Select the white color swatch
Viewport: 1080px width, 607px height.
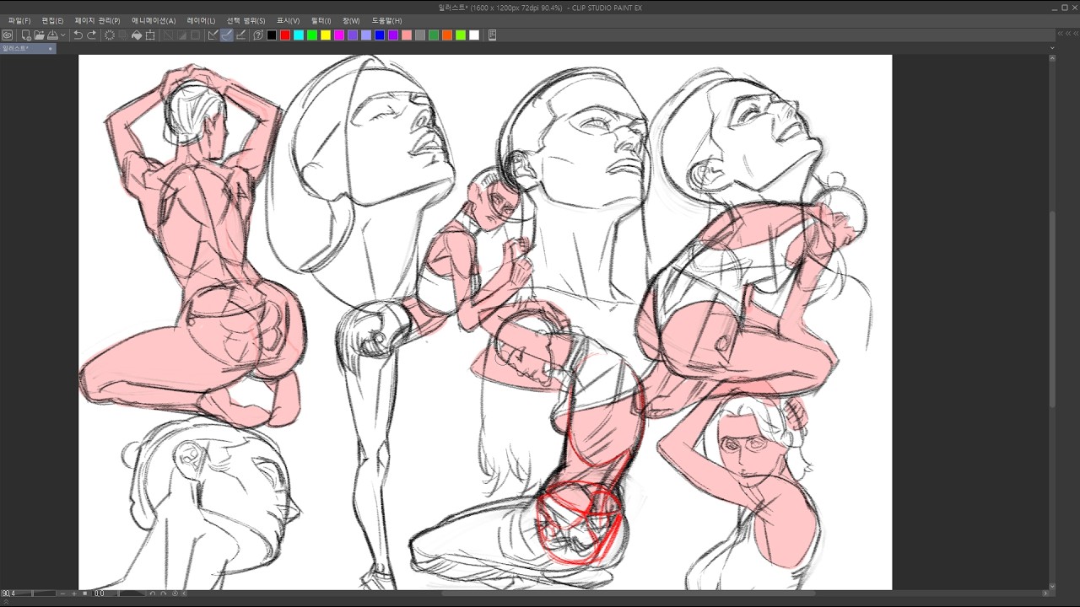474,35
